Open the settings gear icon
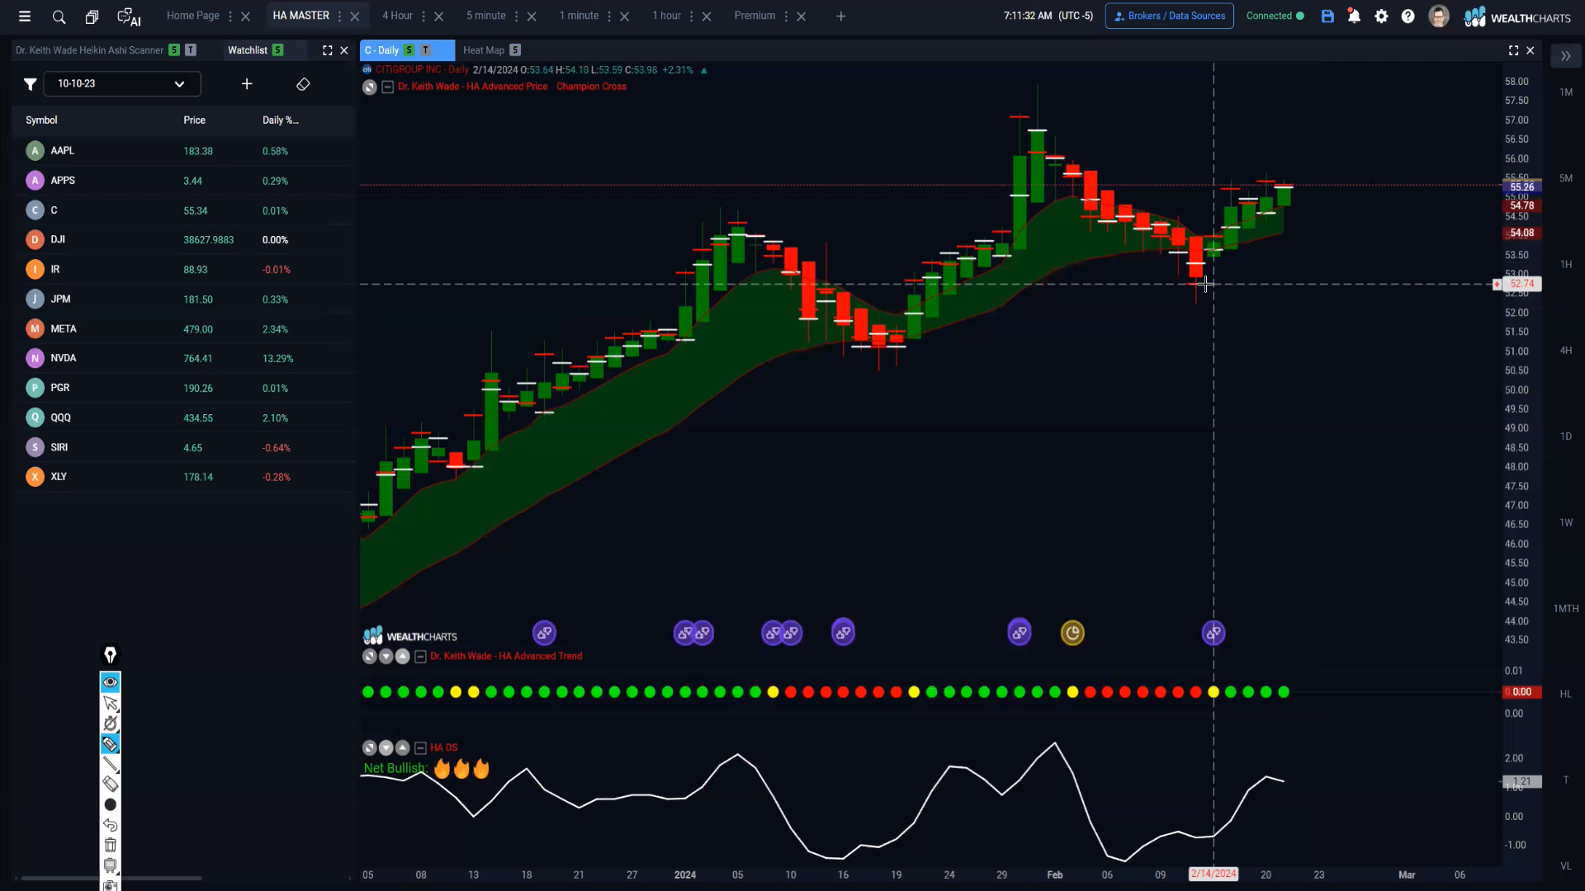Viewport: 1585px width, 891px height. 1381,16
